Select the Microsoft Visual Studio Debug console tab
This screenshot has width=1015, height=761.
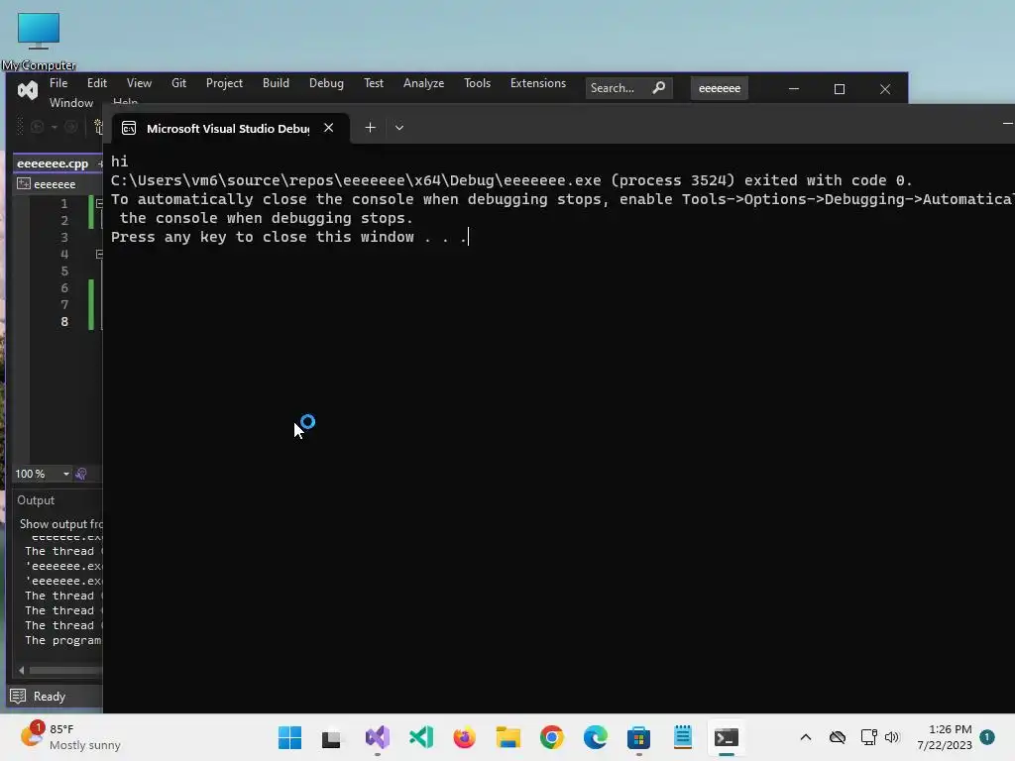(230, 128)
